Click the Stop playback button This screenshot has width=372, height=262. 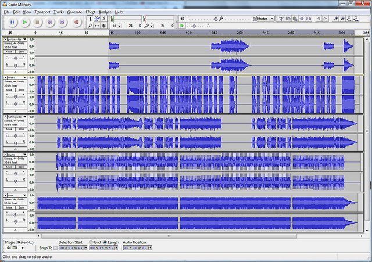click(x=38, y=22)
